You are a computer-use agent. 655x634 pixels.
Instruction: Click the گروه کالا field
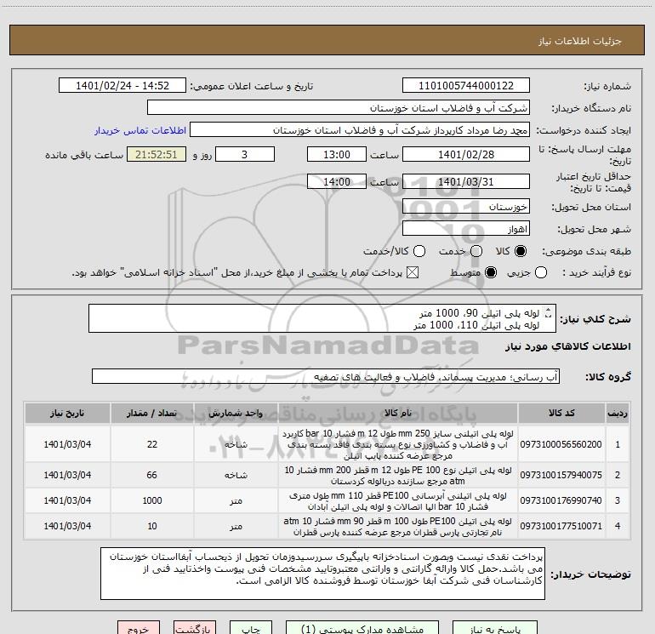(326, 376)
